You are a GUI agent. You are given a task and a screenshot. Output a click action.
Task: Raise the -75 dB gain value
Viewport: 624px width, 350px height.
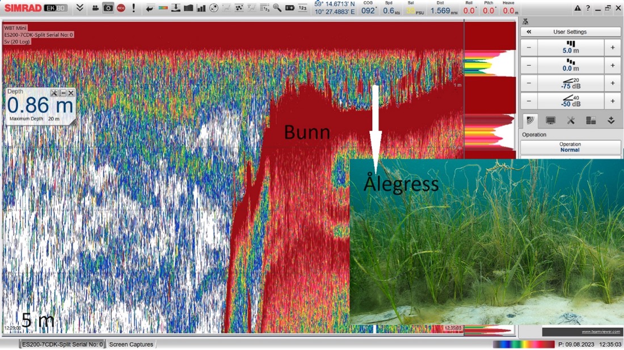tap(613, 83)
